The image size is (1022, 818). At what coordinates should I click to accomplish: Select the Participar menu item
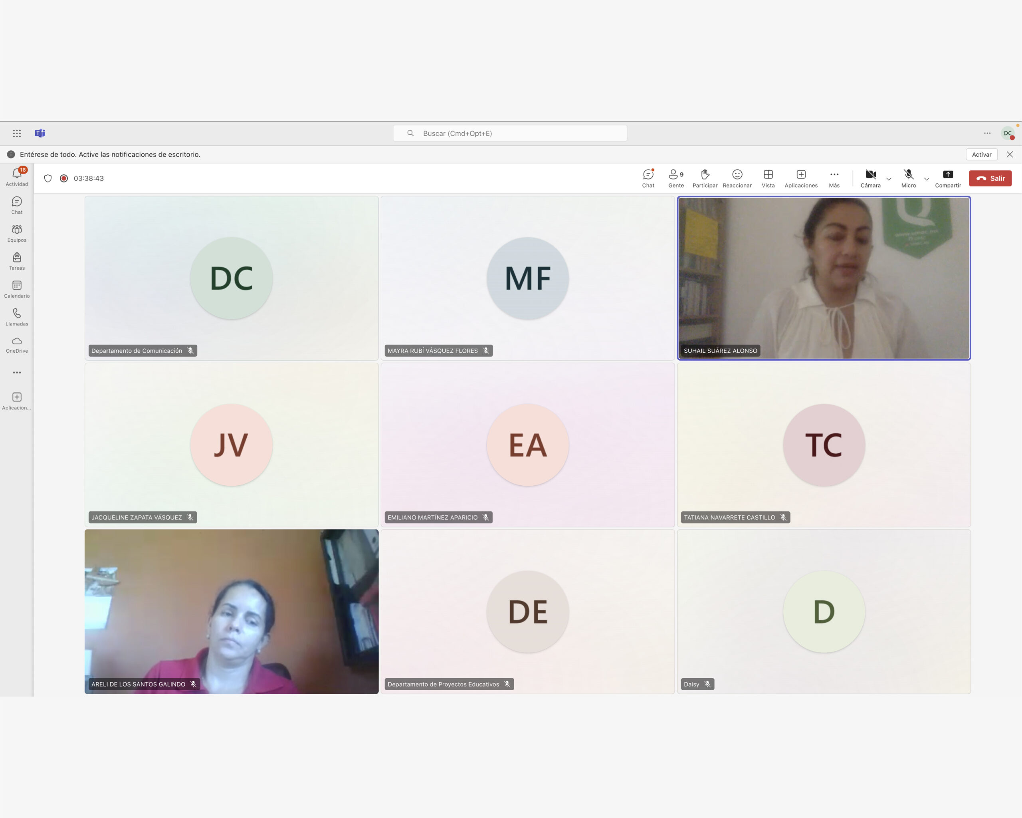point(705,178)
